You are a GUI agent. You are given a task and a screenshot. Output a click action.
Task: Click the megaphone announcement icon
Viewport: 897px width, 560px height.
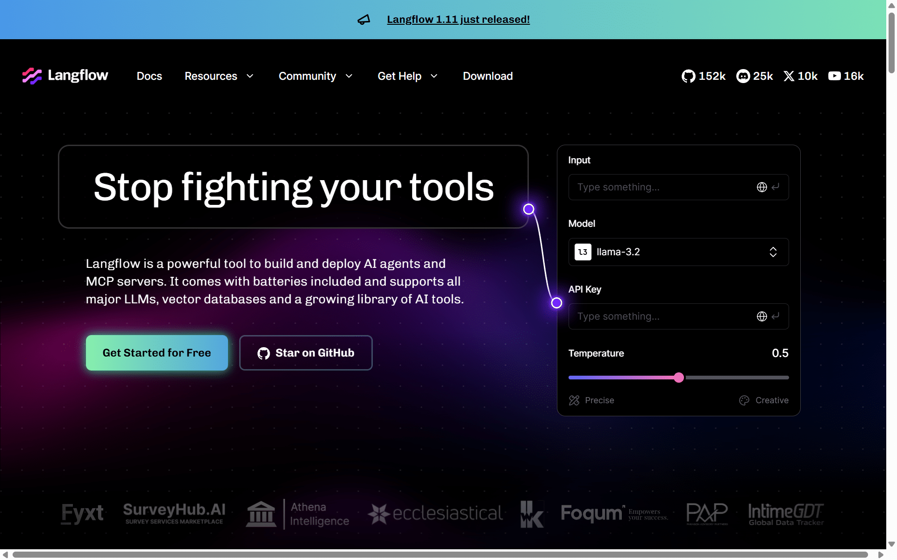tap(363, 20)
